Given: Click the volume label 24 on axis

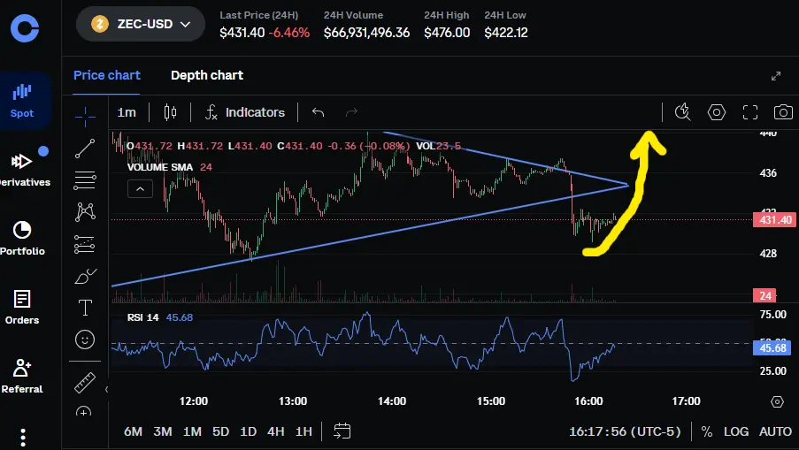Looking at the screenshot, I should click(764, 296).
